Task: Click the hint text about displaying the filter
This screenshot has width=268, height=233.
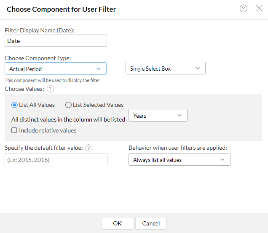Action: tap(52, 80)
